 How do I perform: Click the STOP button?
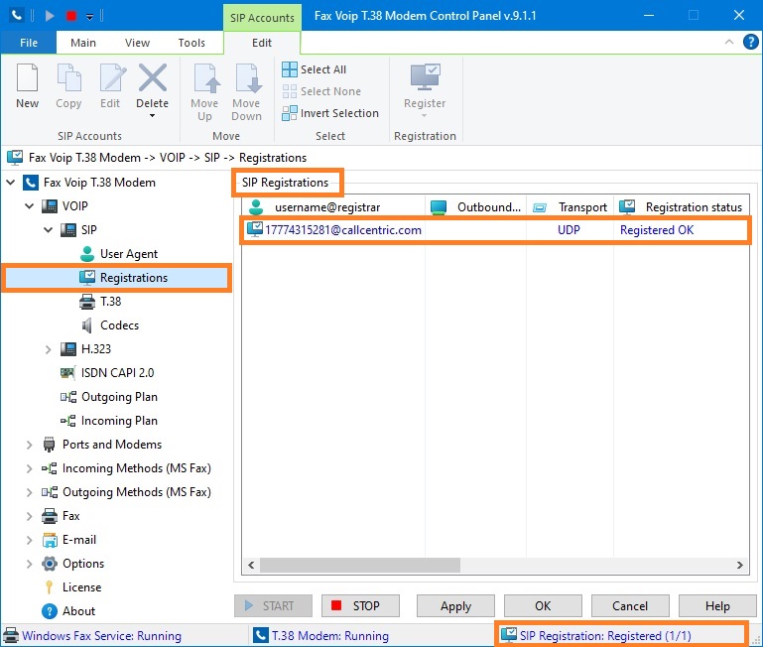tap(360, 606)
